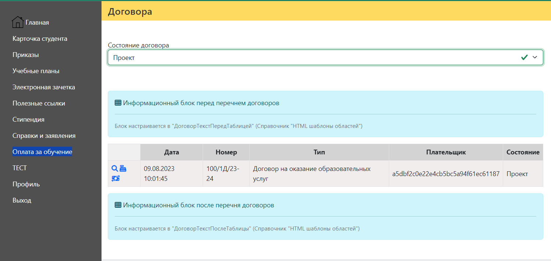Navigate to Стипендия in the sidebar
Screen dimensions: 551x261
coord(28,119)
